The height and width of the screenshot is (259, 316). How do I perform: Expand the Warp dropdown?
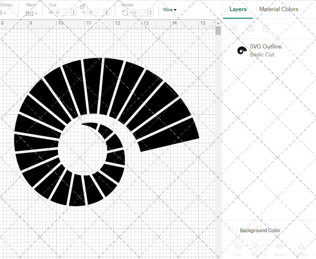pos(36,14)
